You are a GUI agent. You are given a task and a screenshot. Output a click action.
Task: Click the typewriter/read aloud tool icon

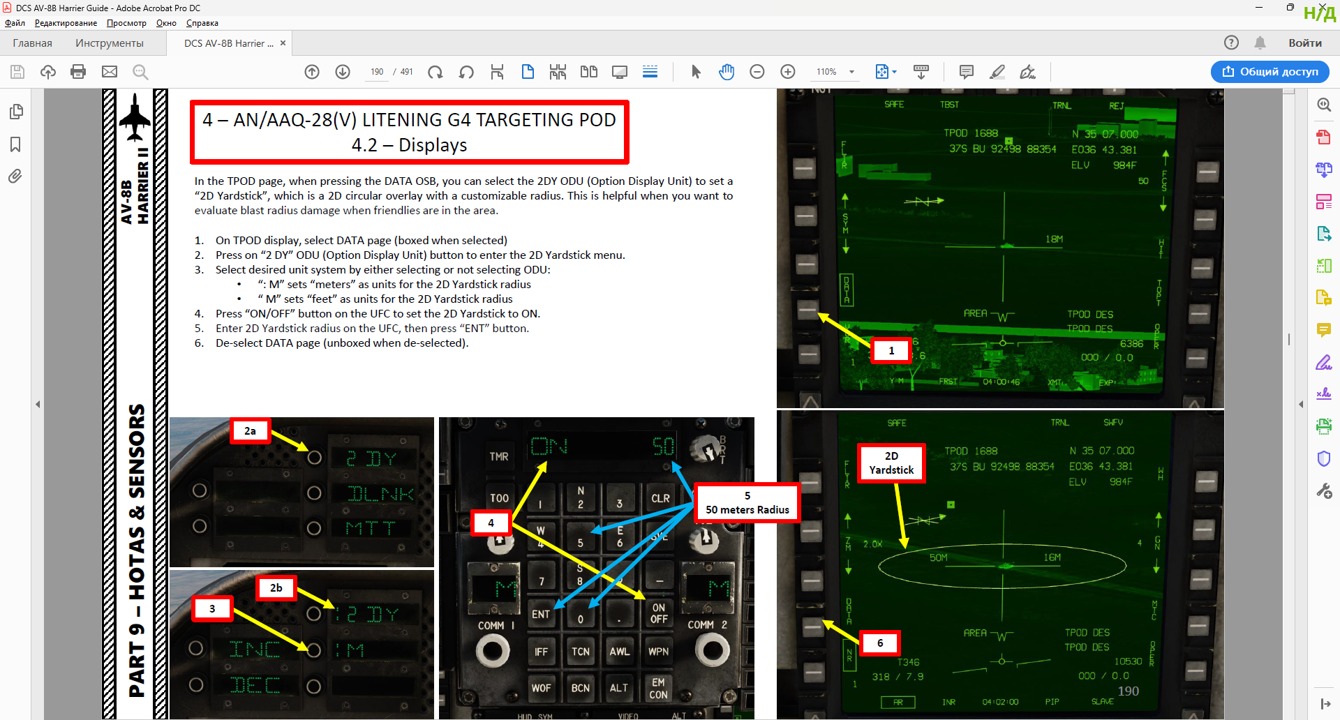(921, 72)
